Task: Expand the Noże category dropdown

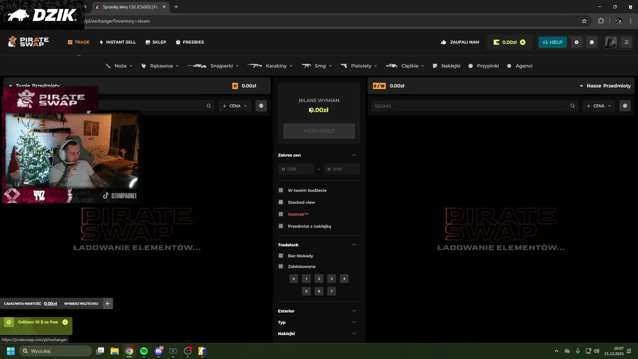Action: [x=119, y=66]
